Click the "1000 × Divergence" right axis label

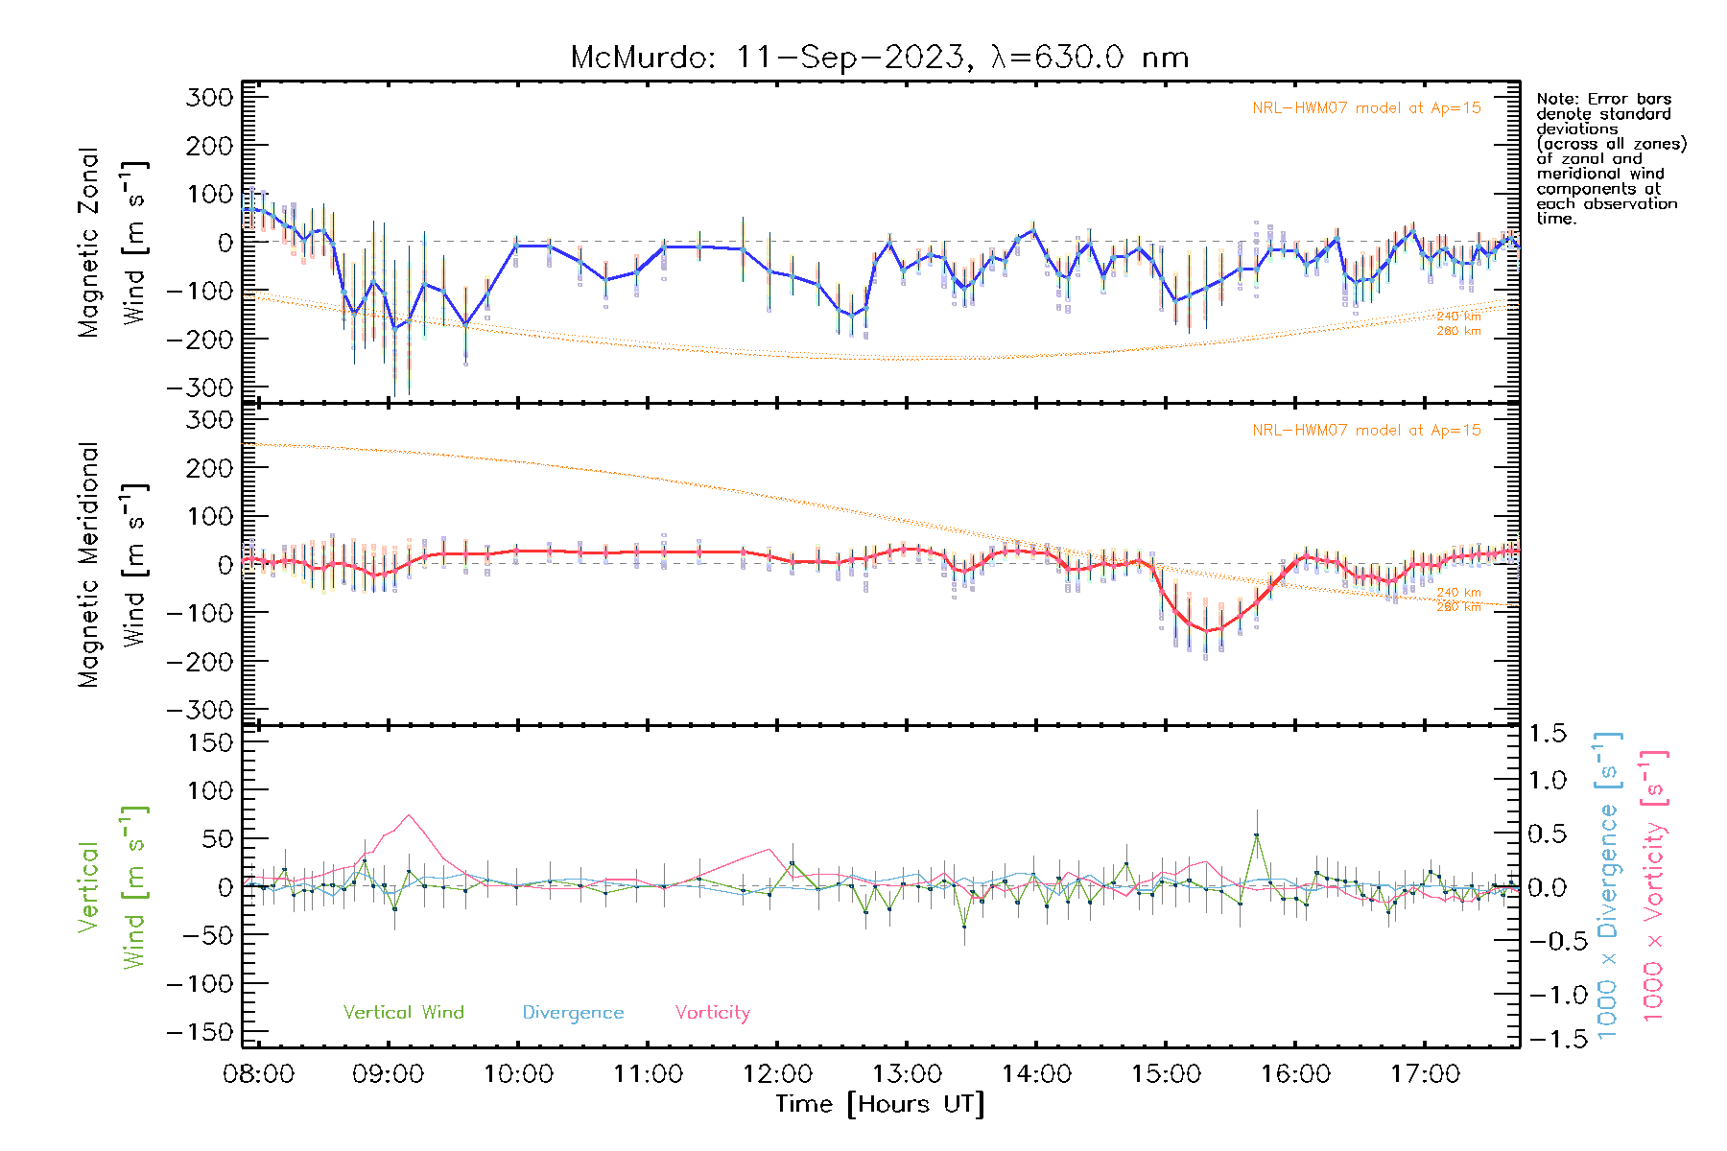(1608, 886)
